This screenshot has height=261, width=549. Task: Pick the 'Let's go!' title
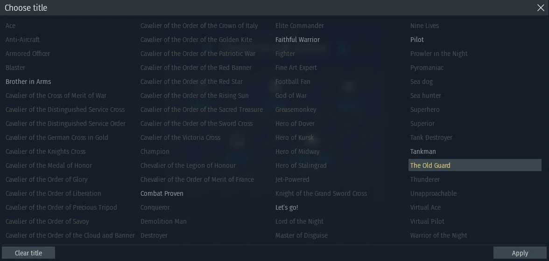click(x=287, y=207)
